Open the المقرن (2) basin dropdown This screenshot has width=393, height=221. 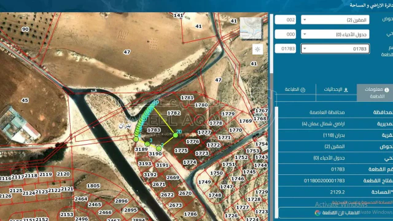[335, 20]
